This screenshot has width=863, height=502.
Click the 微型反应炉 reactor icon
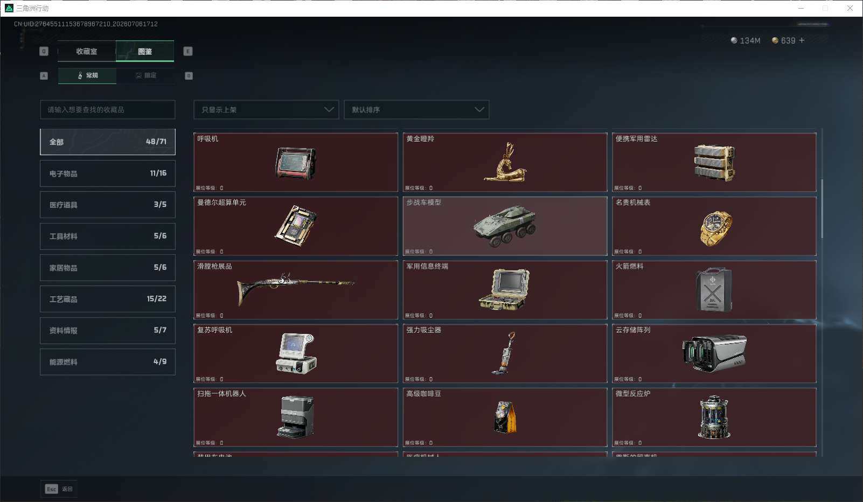coord(714,417)
